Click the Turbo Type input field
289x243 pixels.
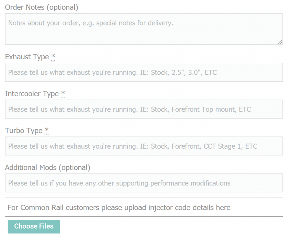(x=144, y=146)
